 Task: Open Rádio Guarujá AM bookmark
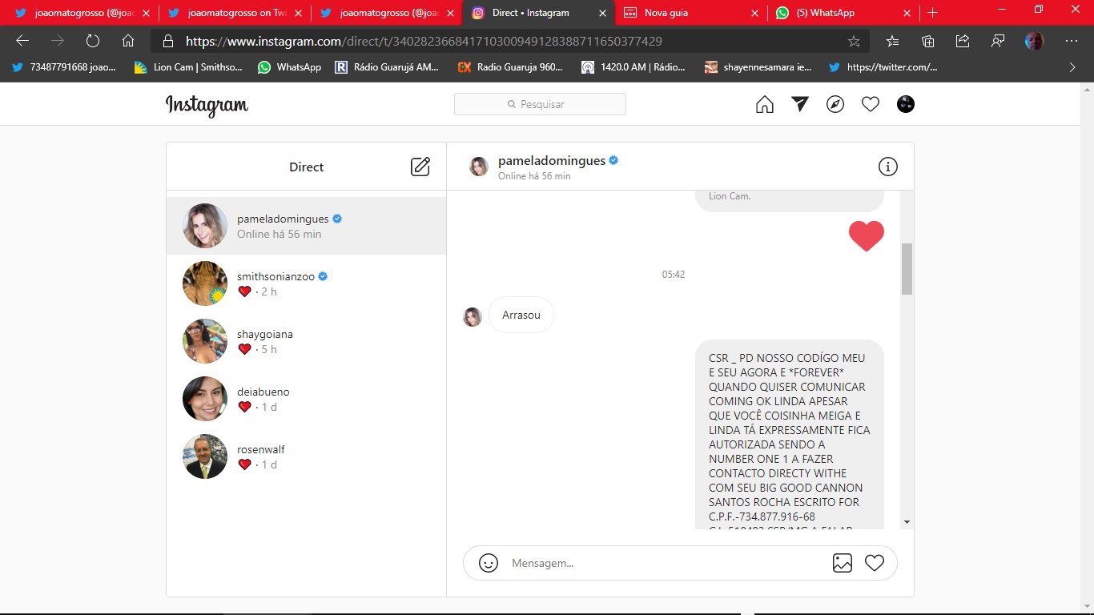387,67
